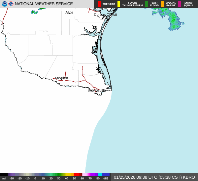The image size is (198, 181).
Task: Click the Corpus Christi city label
Action: pyautogui.click(x=105, y=14)
